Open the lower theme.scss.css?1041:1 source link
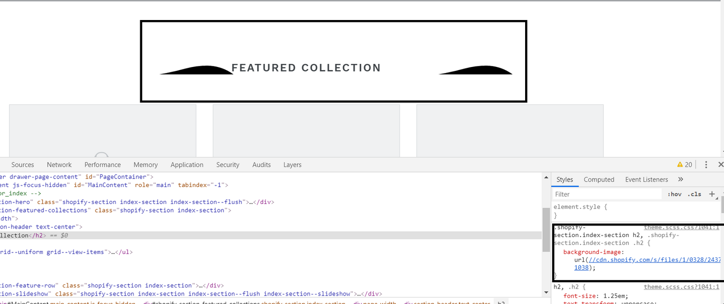724x304 pixels. pos(682,287)
